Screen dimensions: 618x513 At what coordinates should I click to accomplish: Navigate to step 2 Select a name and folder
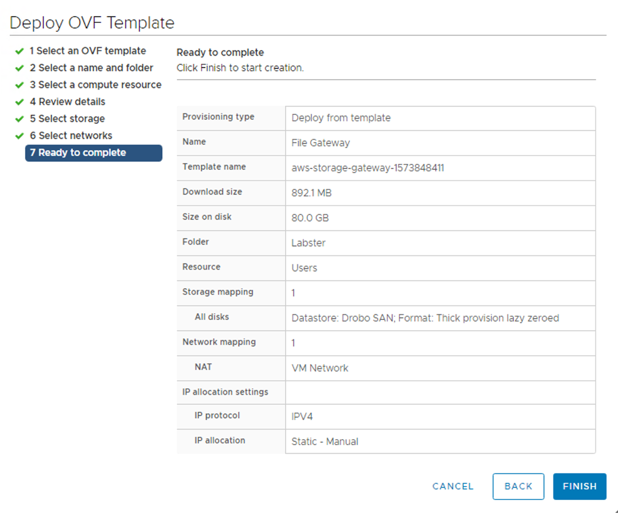pyautogui.click(x=91, y=68)
